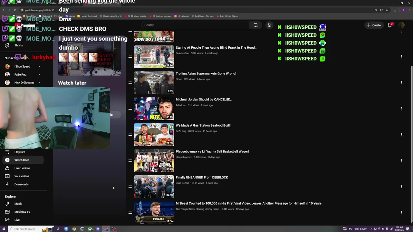Open browser extensions puzzle icon

click(395, 10)
